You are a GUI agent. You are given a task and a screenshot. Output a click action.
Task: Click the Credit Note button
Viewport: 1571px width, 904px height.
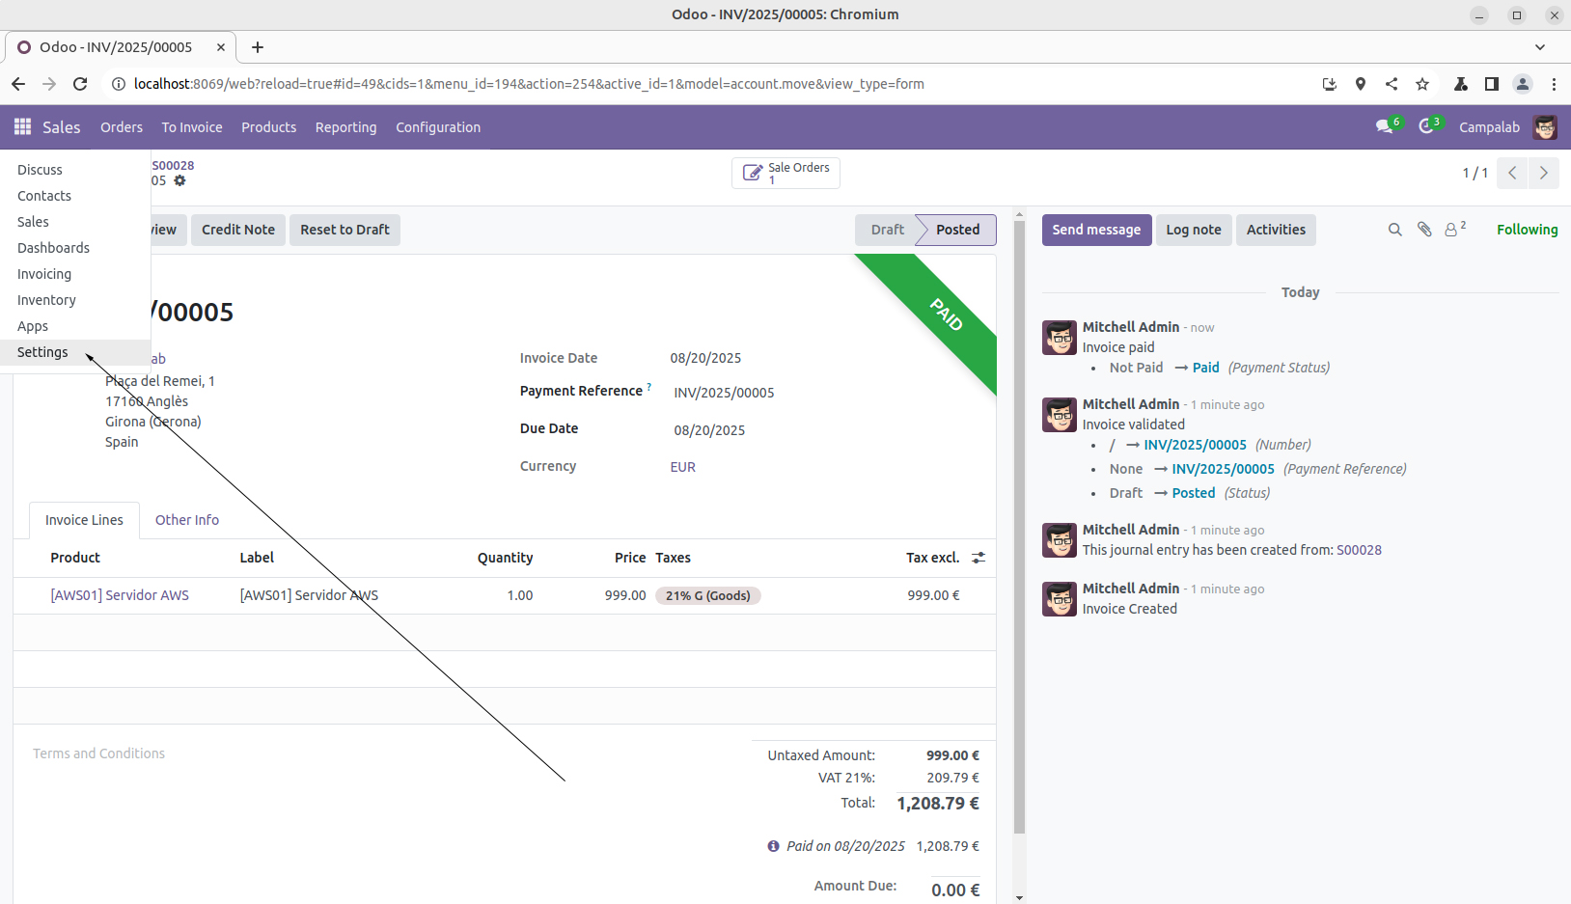point(237,230)
